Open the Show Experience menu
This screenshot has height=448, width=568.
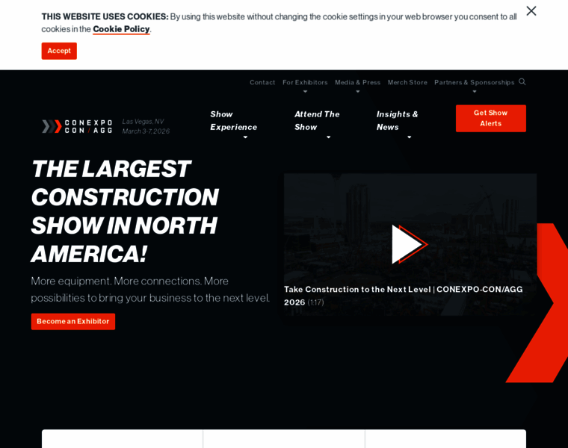click(234, 120)
